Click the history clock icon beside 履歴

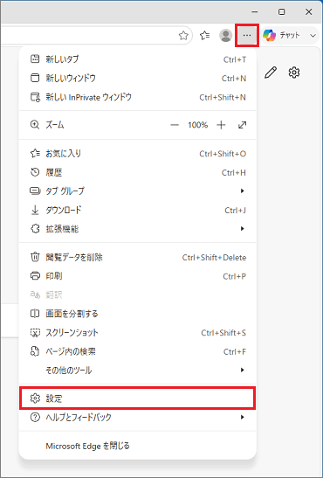coord(35,172)
